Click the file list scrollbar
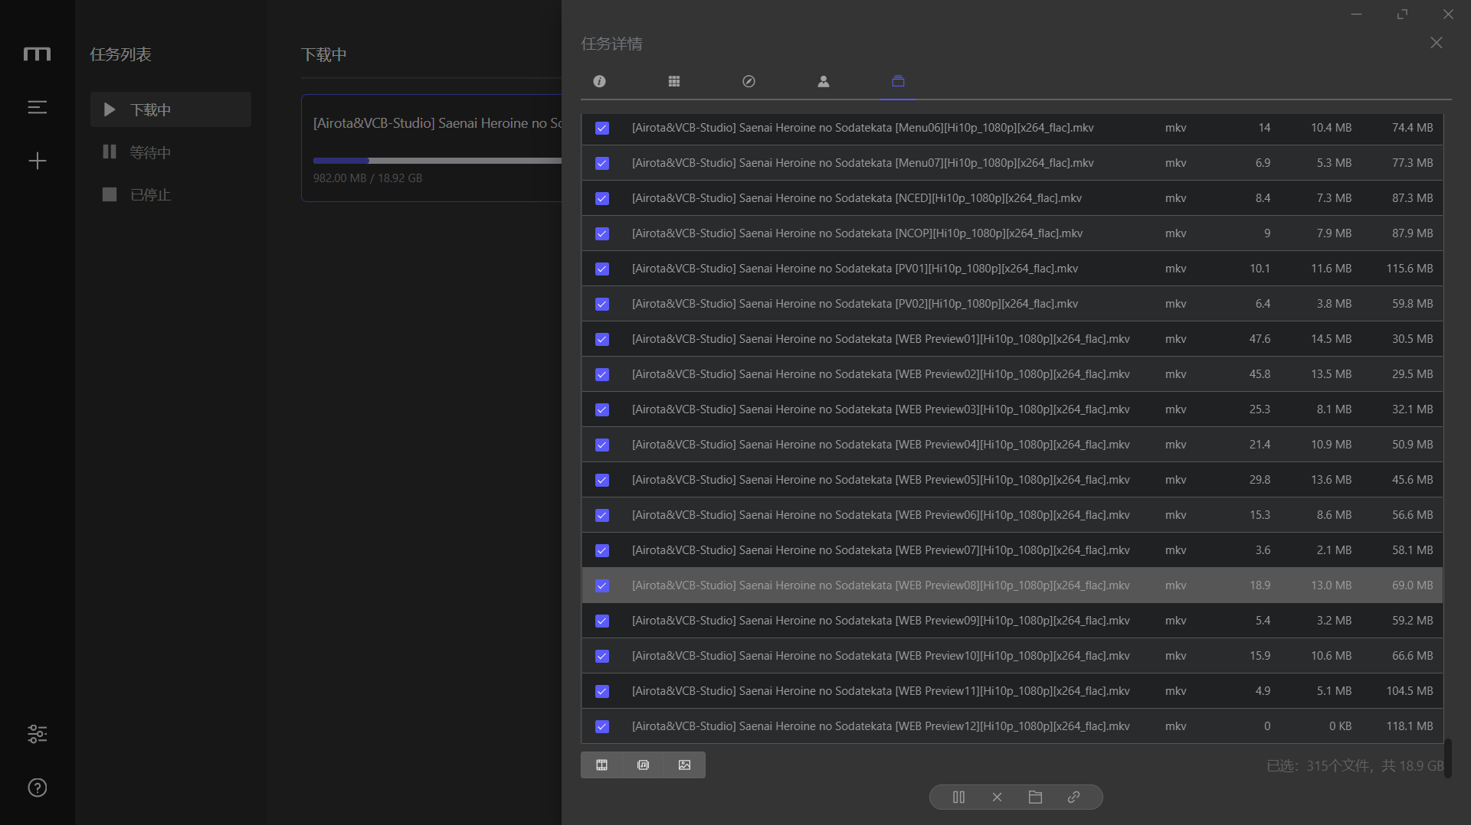This screenshot has width=1471, height=825. [1447, 758]
